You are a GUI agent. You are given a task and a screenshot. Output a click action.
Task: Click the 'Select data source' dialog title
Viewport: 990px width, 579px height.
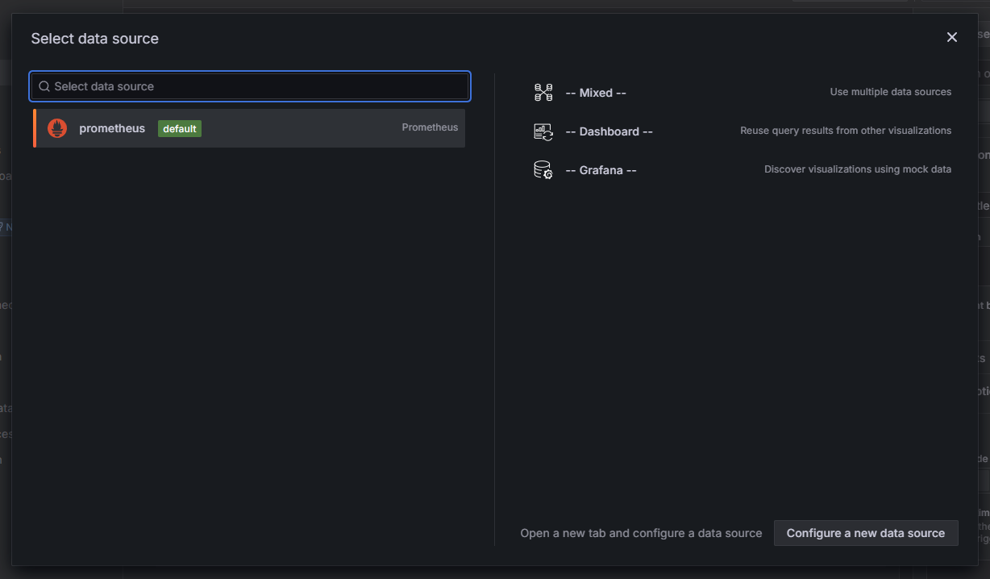[94, 39]
